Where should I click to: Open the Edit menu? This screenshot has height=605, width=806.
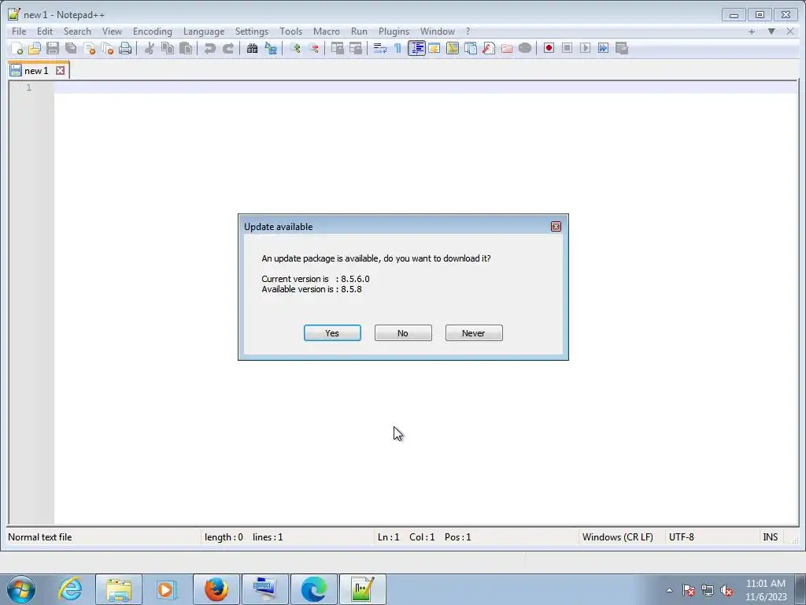point(45,32)
